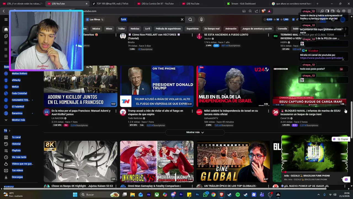Click the share page icon in address bar

(256, 11)
